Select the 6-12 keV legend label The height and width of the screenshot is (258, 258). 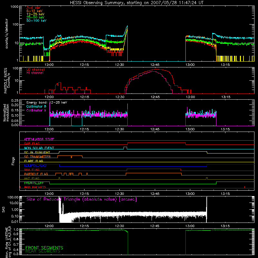point(35,11)
